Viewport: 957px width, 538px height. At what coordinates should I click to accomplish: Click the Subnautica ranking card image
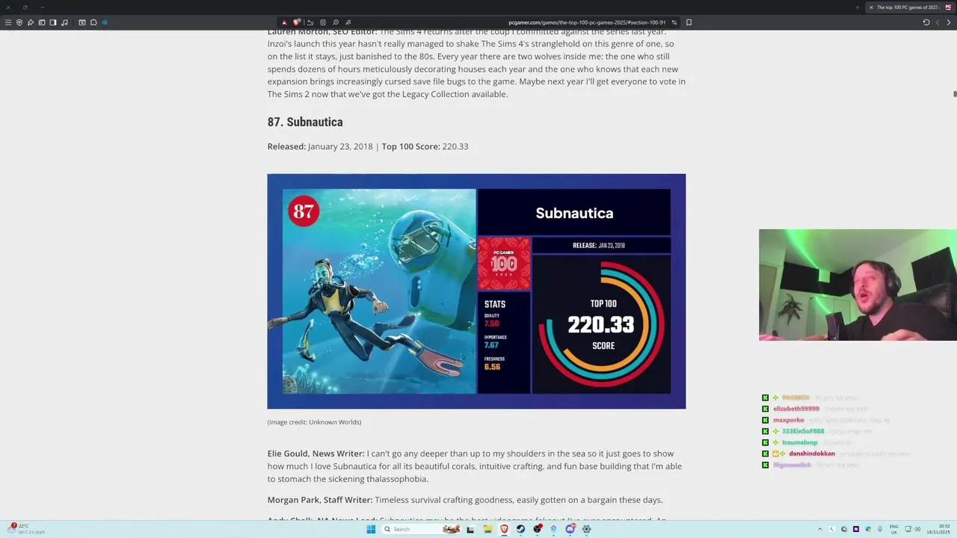(x=476, y=291)
